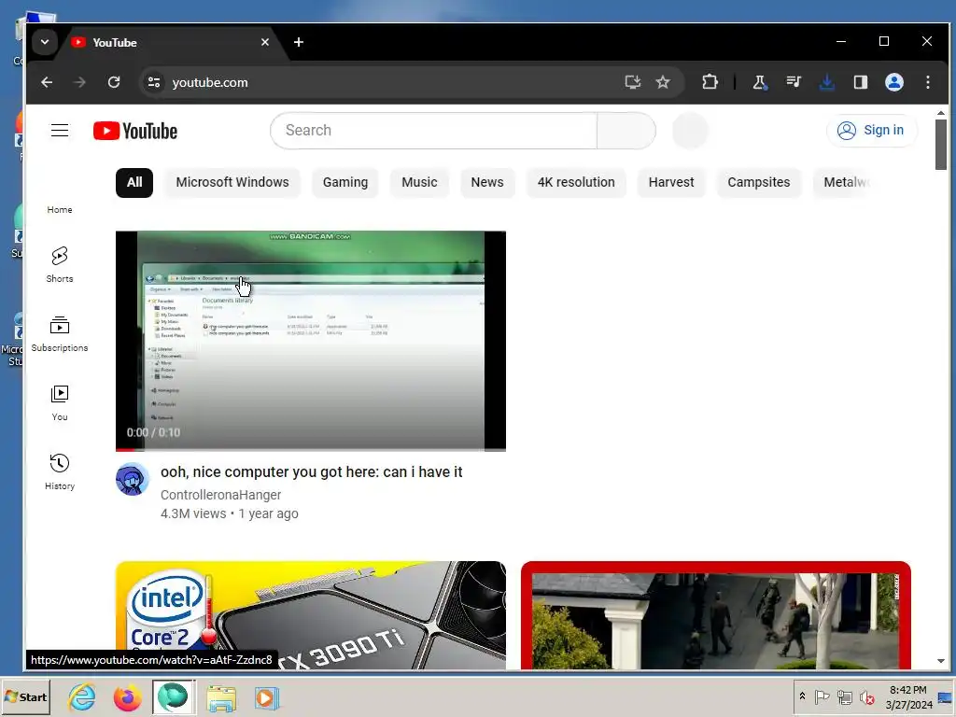Image resolution: width=956 pixels, height=717 pixels.
Task: Open Chrome Labs flask icon
Action: 760,82
